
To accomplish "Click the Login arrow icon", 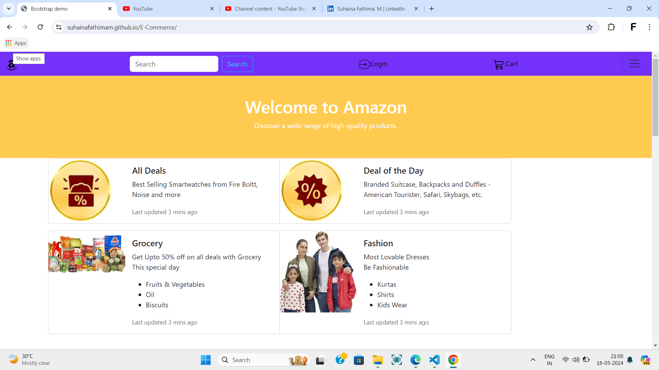I will [x=364, y=64].
